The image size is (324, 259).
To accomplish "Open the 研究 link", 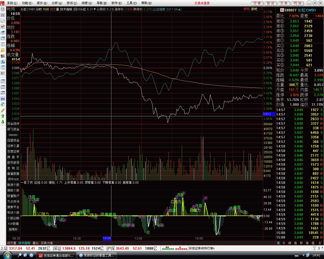I will click(247, 9).
